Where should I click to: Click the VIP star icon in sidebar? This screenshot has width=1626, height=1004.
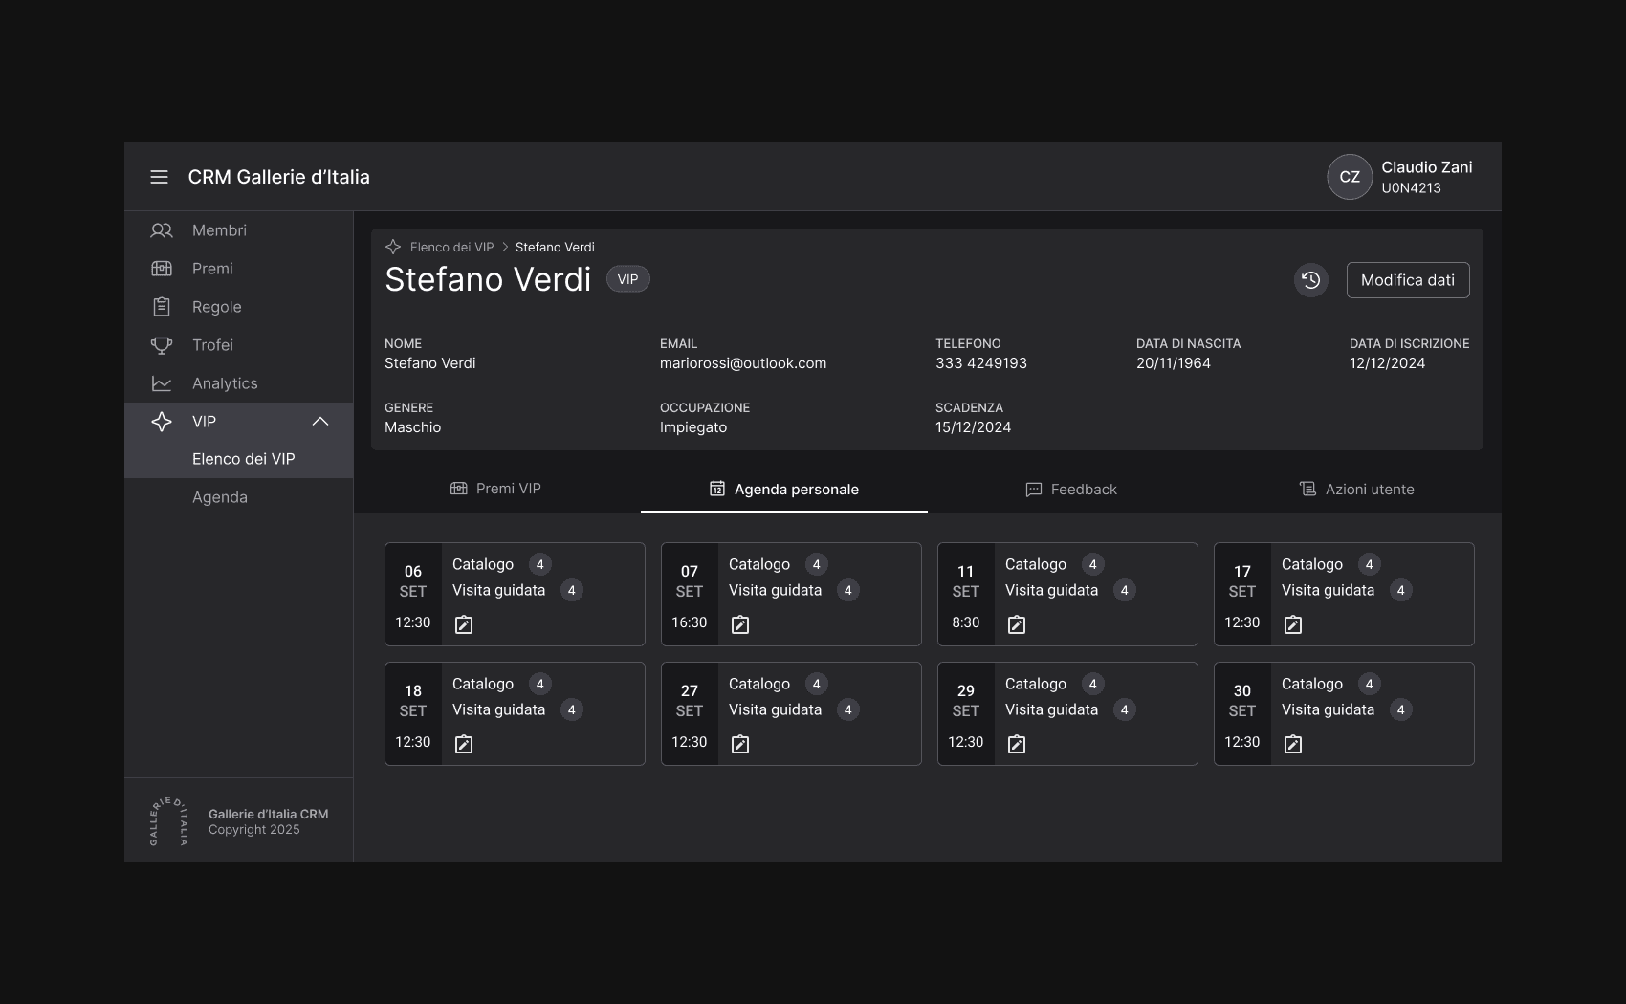tap(162, 422)
